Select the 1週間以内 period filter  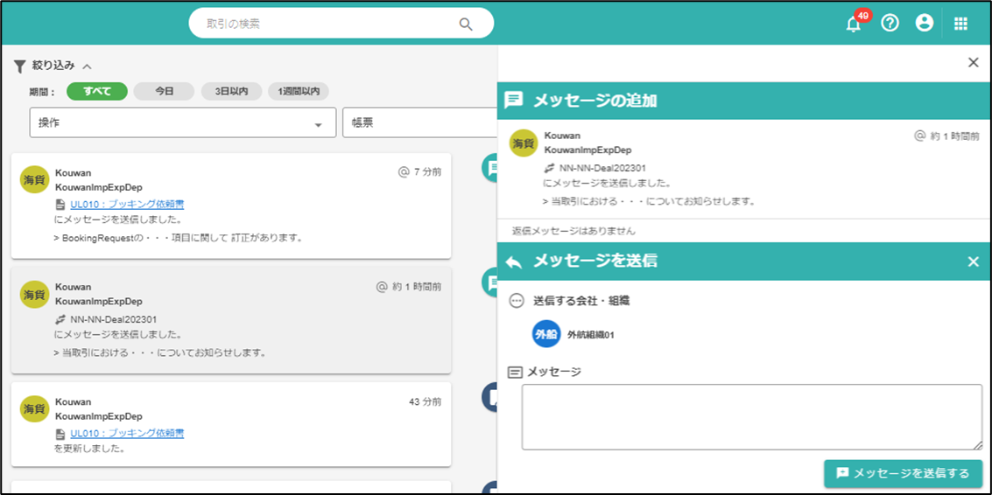pyautogui.click(x=299, y=91)
